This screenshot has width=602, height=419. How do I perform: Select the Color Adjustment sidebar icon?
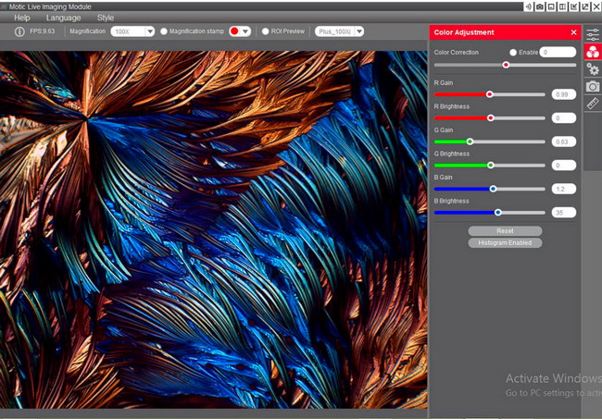pos(593,52)
